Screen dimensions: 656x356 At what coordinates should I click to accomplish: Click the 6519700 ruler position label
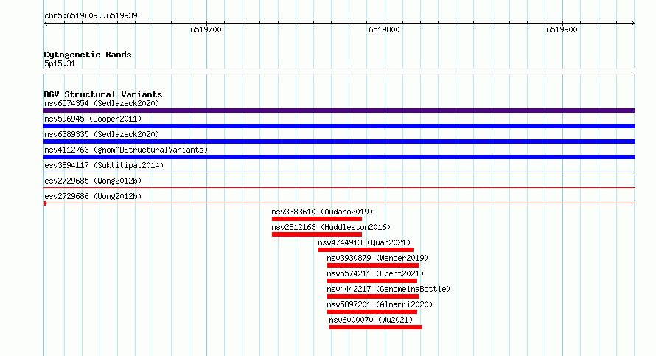[x=206, y=29]
